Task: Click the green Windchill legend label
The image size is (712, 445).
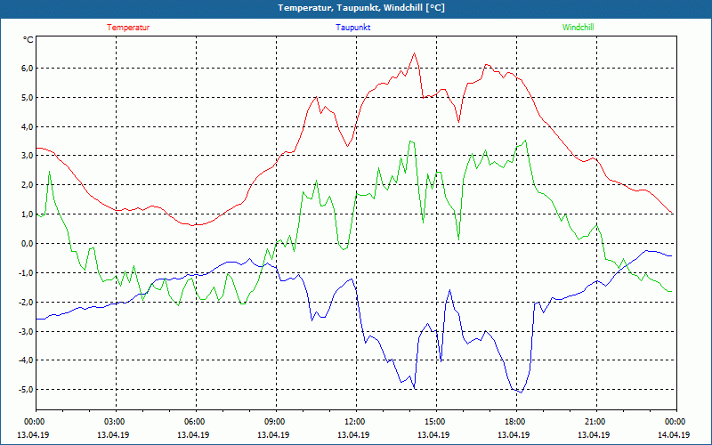Action: tap(578, 28)
